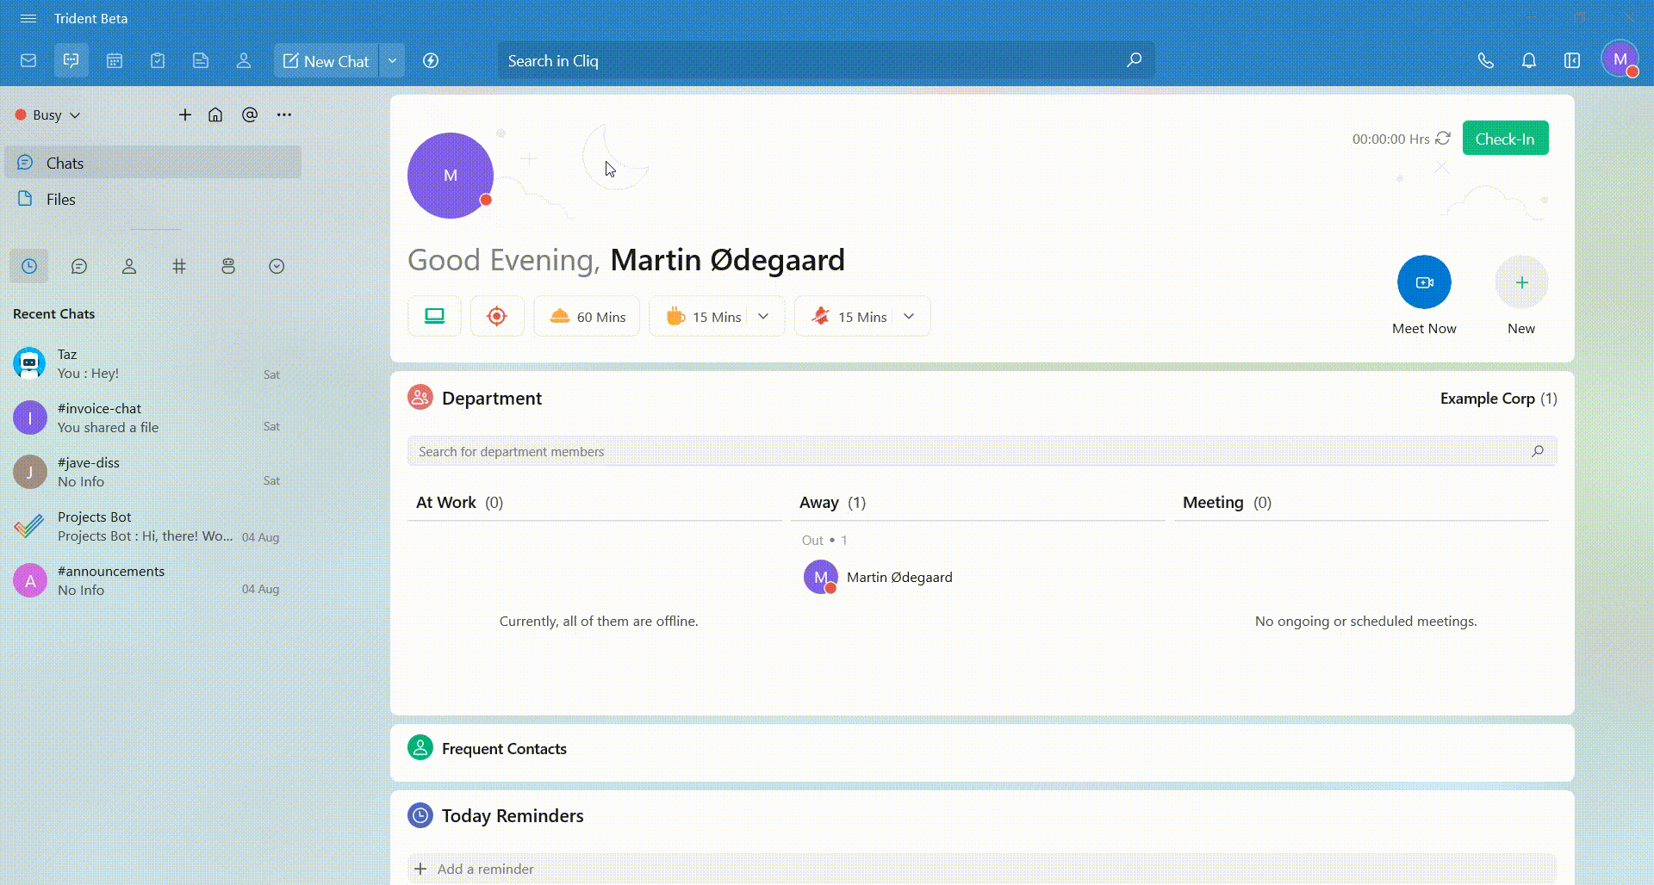This screenshot has height=885, width=1654.
Task: Expand the Busy status dropdown
Action: click(48, 115)
